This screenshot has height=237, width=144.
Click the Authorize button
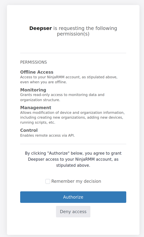point(73,197)
